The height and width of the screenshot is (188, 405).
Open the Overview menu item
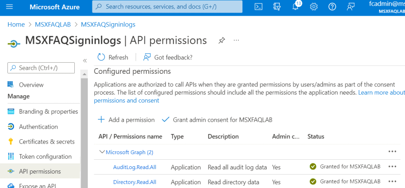(x=31, y=84)
